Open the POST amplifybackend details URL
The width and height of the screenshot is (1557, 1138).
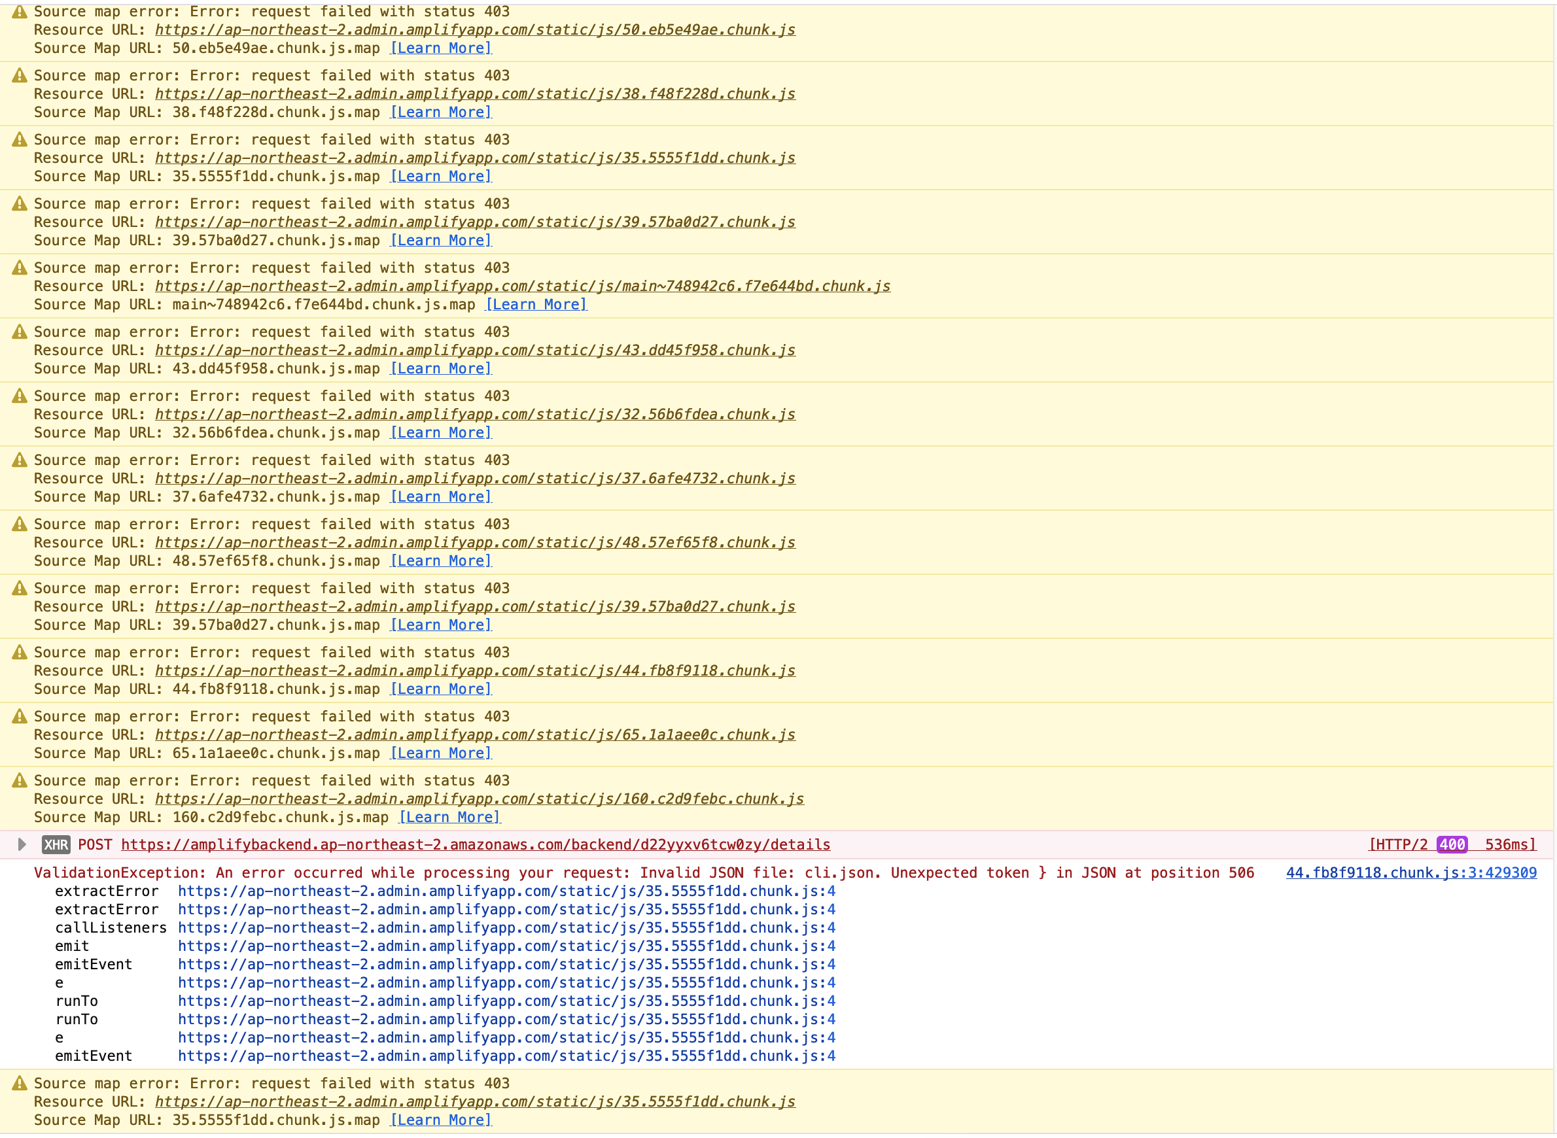[x=476, y=844]
